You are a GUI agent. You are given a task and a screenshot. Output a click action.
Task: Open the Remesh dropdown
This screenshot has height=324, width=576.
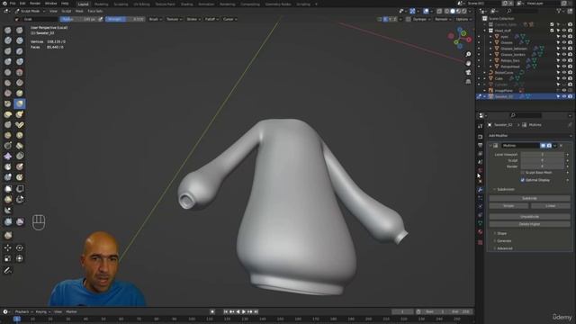pyautogui.click(x=443, y=19)
